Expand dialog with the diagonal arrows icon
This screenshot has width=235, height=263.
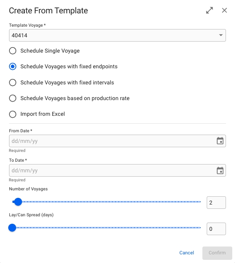point(209,10)
